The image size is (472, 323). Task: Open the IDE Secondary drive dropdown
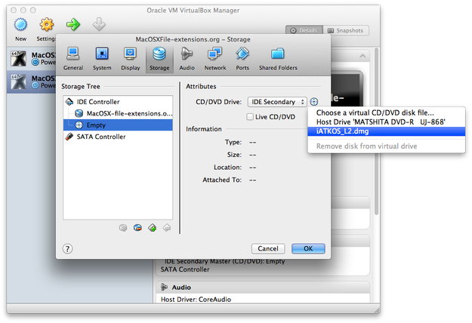pyautogui.click(x=277, y=102)
